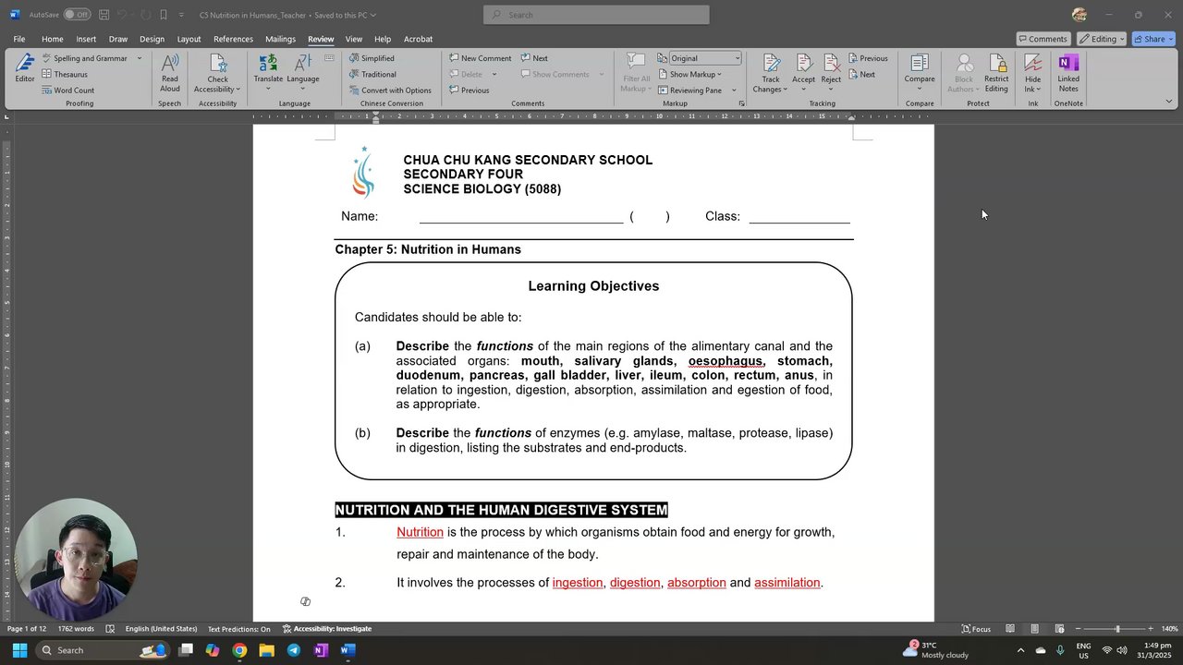Collapse the ribbon with chevron
This screenshot has width=1183, height=665.
1169,102
